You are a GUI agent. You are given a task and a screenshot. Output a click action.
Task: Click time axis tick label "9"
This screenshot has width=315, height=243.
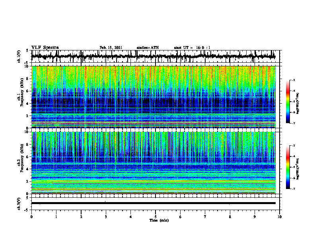pyautogui.click(x=255, y=217)
